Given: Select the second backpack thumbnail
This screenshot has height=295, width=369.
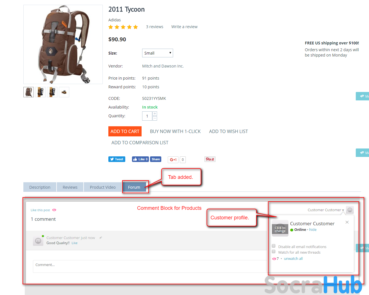Looking at the screenshot, I should coord(40,92).
